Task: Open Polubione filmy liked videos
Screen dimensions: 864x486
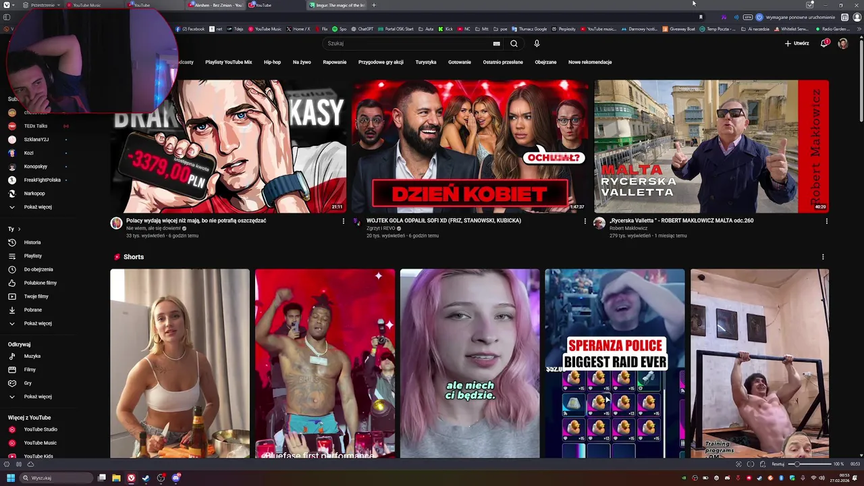Action: [40, 283]
